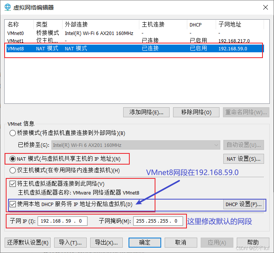Click the Virtual Network Editor globe icon
The height and width of the screenshot is (253, 274).
point(8,7)
